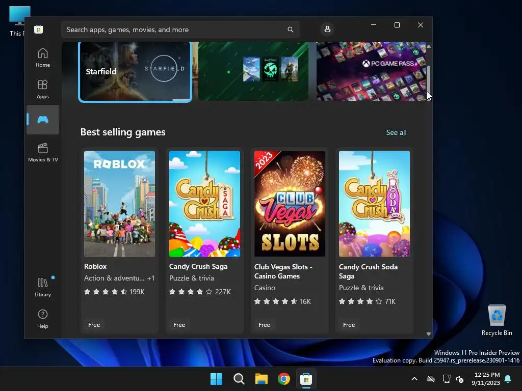Screen dimensions: 522x391
Task: Click the 71K rating of Candy Crush Soda Saga
Action: [x=367, y=301]
